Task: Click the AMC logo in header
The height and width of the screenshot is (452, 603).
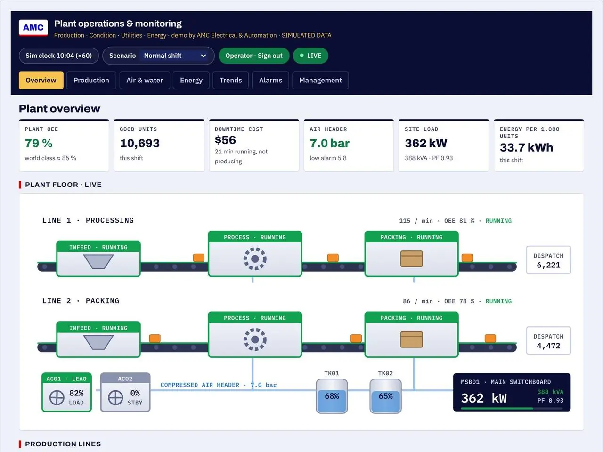Action: (x=33, y=28)
